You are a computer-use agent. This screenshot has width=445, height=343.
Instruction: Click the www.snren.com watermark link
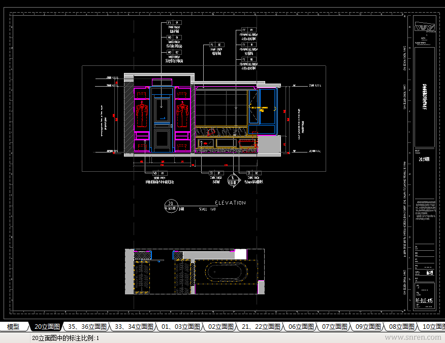[x=413, y=337]
